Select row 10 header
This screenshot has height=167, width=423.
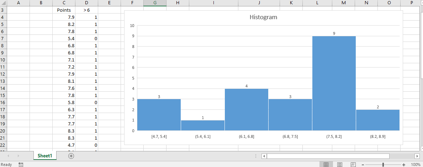tap(3, 60)
